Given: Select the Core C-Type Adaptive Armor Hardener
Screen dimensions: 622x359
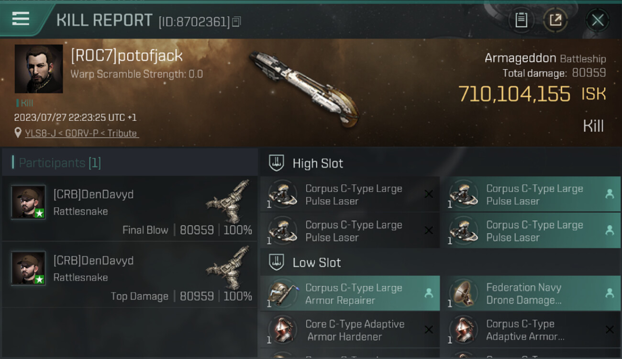Looking at the screenshot, I should (x=350, y=330).
